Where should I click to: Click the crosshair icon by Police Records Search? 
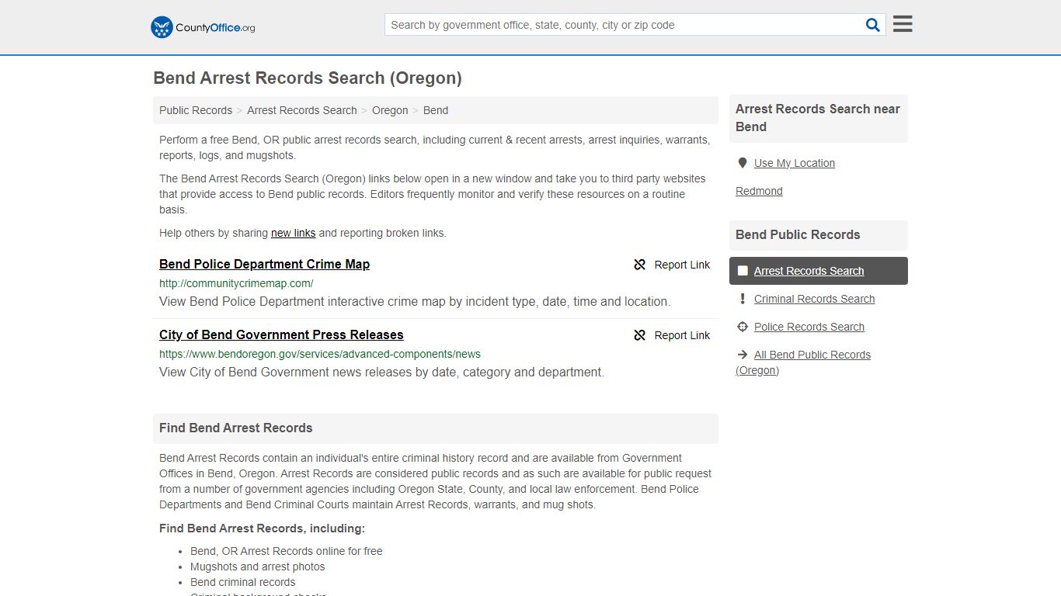[x=743, y=327]
